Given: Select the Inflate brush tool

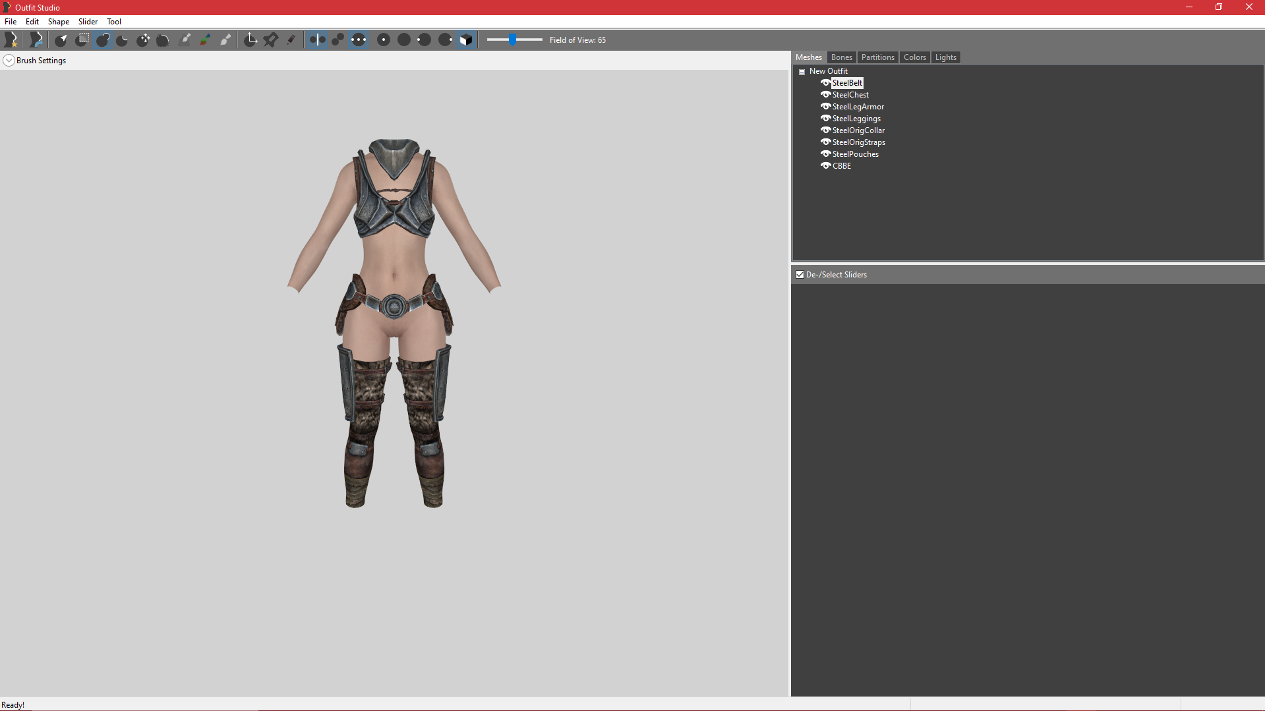Looking at the screenshot, I should [x=103, y=40].
